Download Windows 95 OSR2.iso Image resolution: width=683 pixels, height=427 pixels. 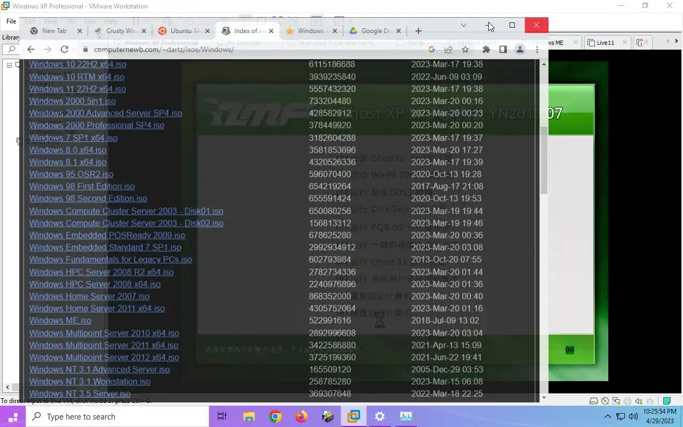point(71,174)
